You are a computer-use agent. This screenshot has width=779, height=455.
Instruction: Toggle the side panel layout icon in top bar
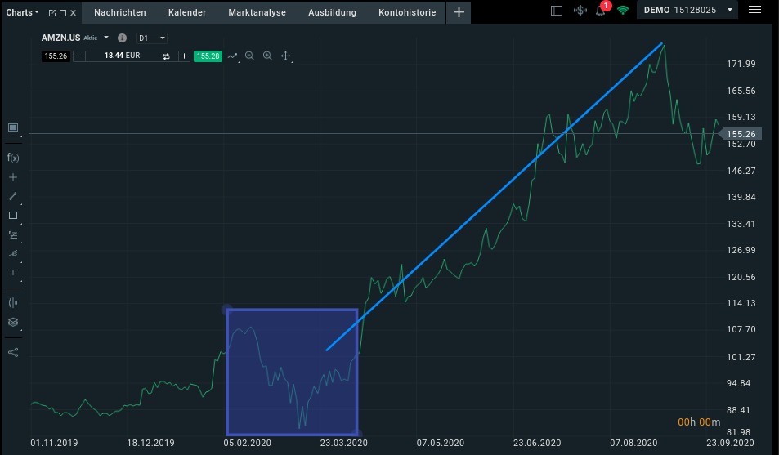[557, 11]
